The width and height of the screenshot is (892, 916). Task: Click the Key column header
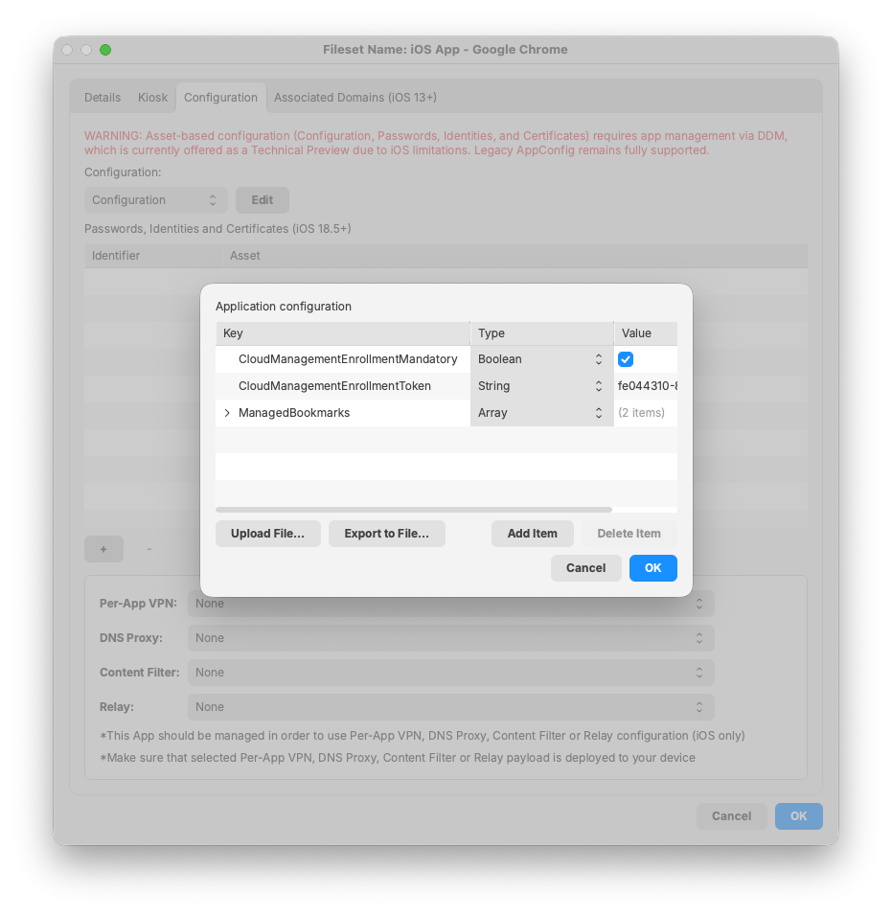coord(343,333)
